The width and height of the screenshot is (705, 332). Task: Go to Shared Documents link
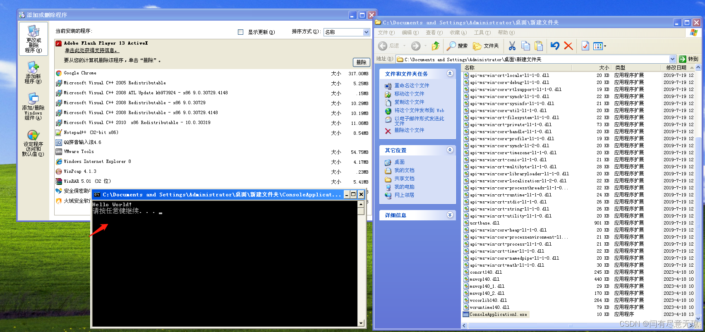click(x=404, y=179)
